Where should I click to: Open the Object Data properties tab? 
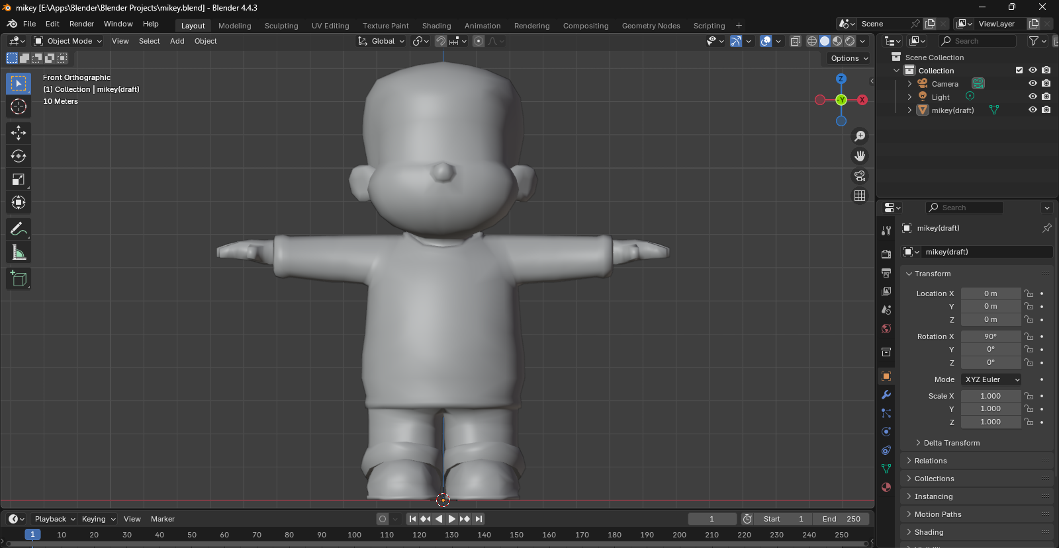[x=886, y=469]
